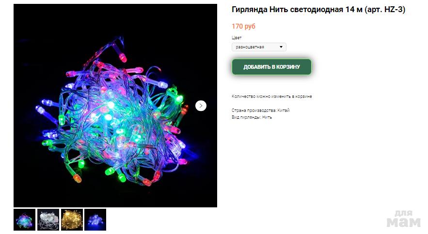
Task: Click the large multicolor garland photo
Action: point(115,106)
